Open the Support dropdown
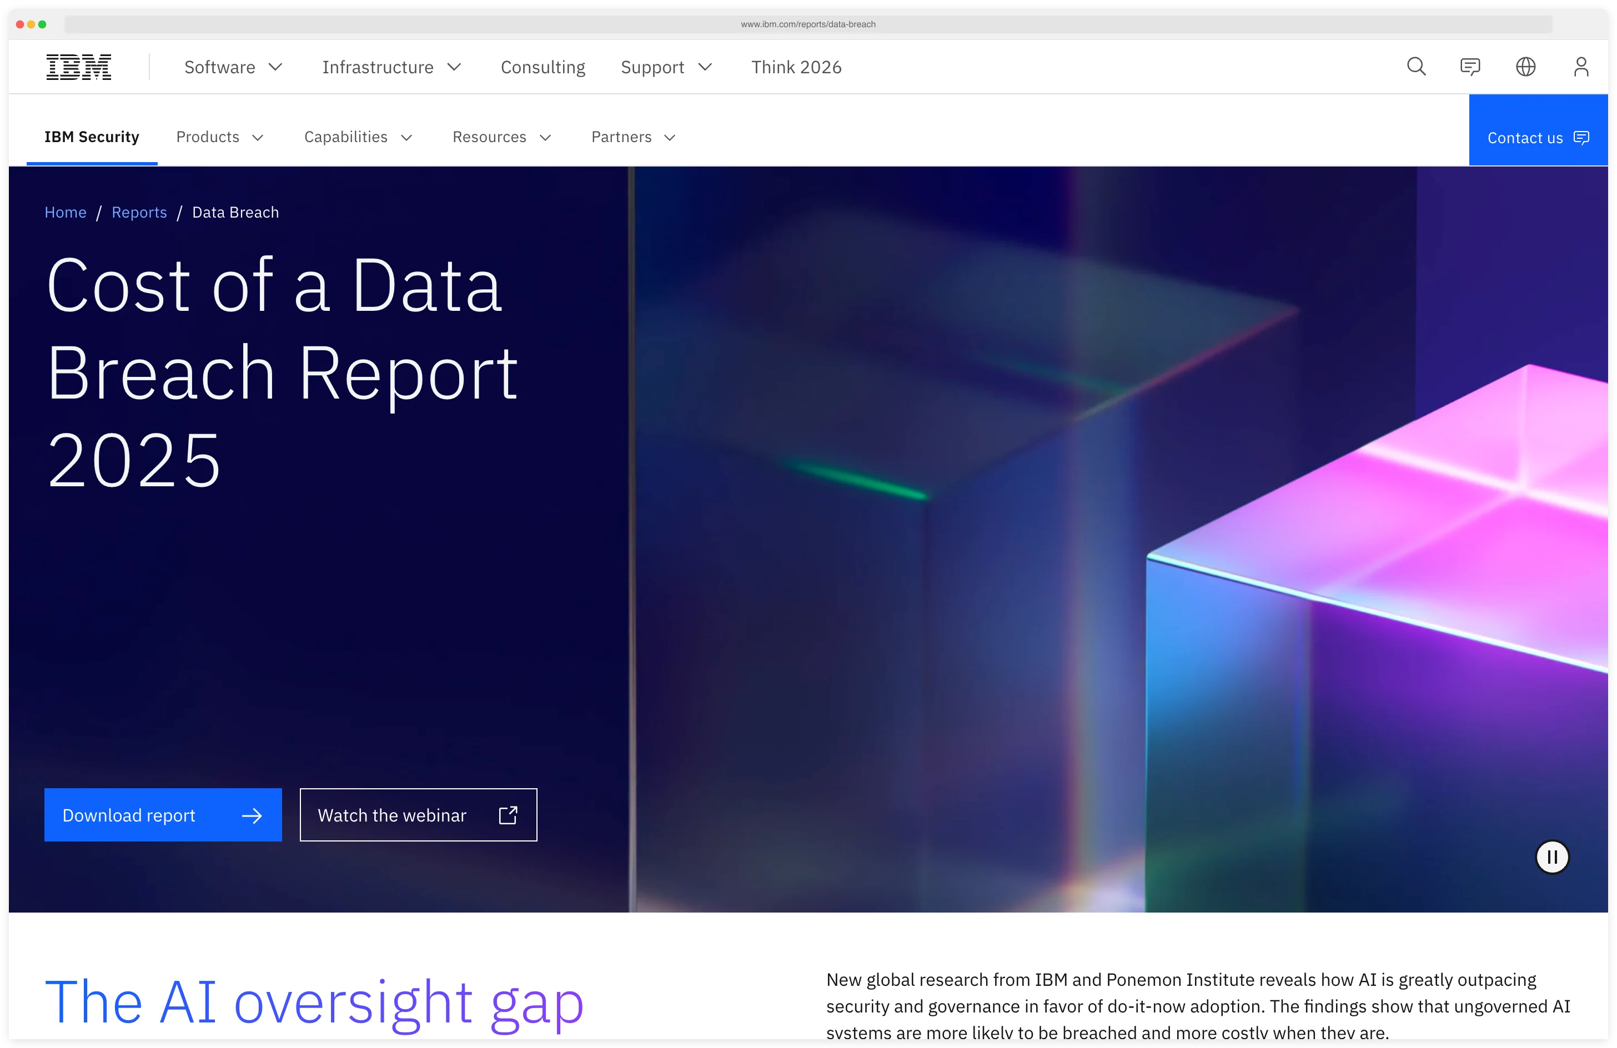1617x1048 pixels. pyautogui.click(x=666, y=67)
